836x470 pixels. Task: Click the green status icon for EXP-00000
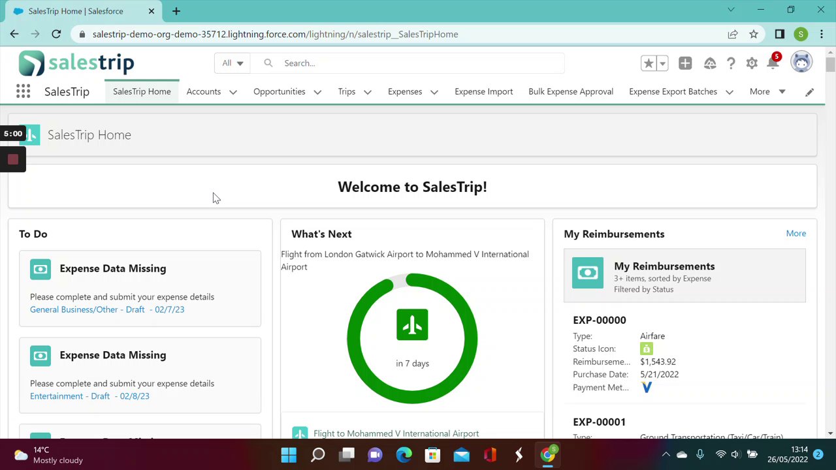[x=647, y=349]
